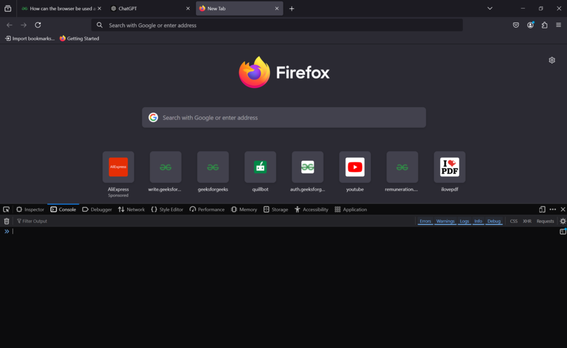
Task: Go forward with the forward arrow
Action: (x=23, y=25)
